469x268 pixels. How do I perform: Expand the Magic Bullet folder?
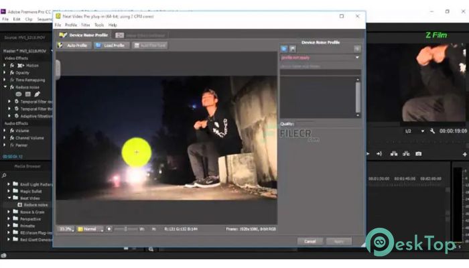[x=9, y=191]
